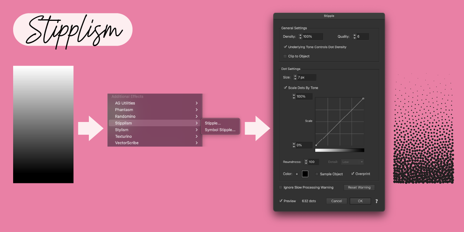Click the Density stepper arrows
Screen dimensions: 464x232
pos(300,36)
